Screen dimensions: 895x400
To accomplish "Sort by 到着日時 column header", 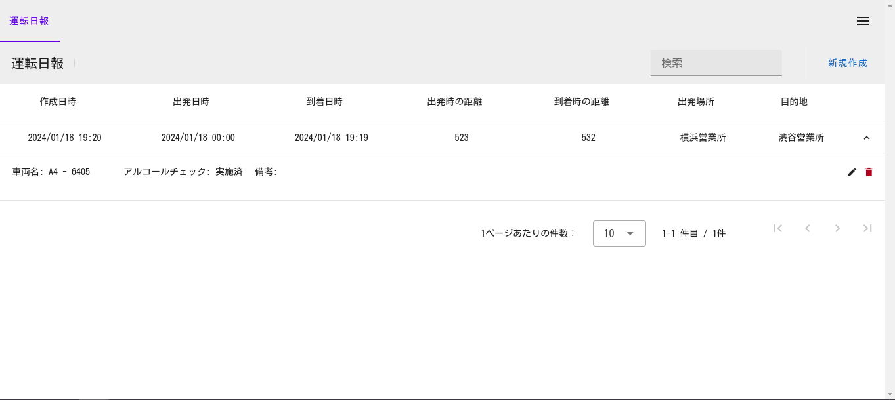I will pos(324,102).
